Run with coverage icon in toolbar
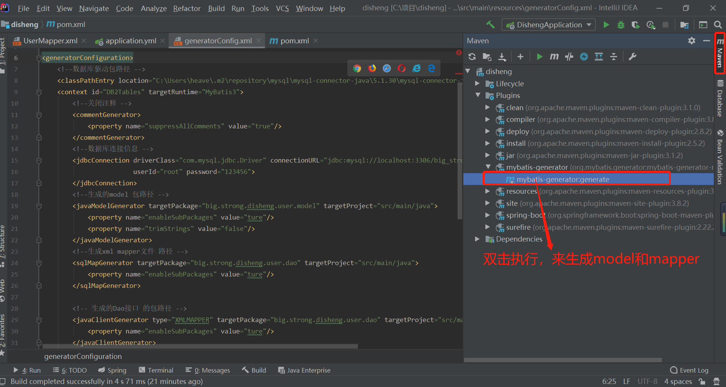Screen dimensions: 726x387 [x=635, y=25]
